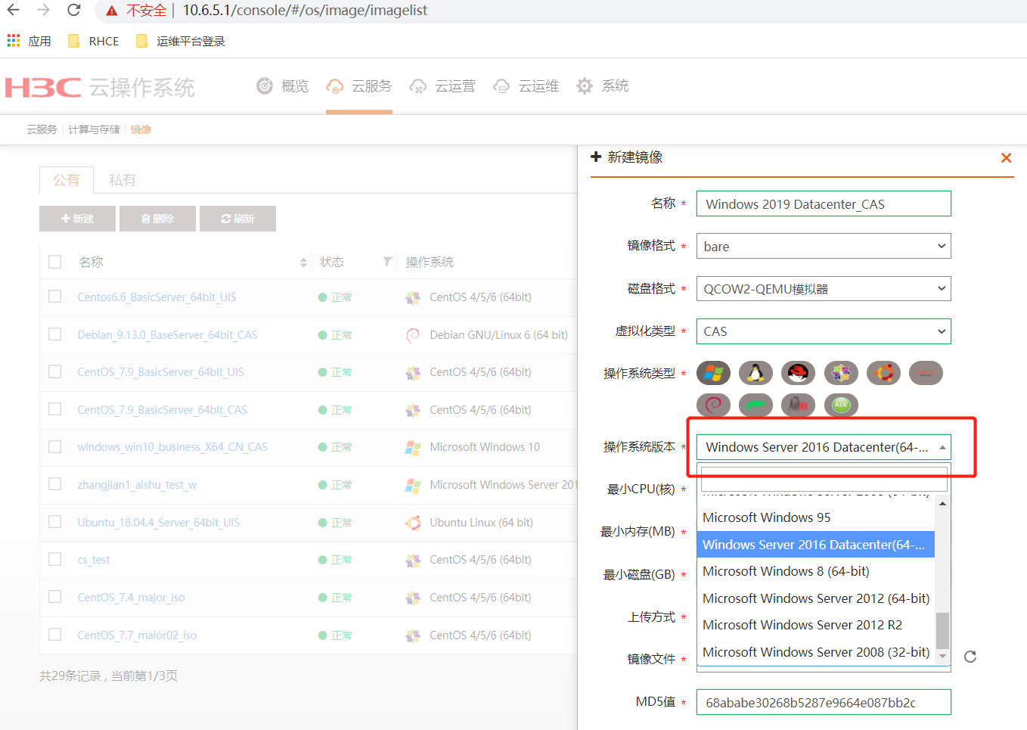Click the version list scrollbar down arrow
Screen dimensions: 1027x730
pyautogui.click(x=942, y=657)
